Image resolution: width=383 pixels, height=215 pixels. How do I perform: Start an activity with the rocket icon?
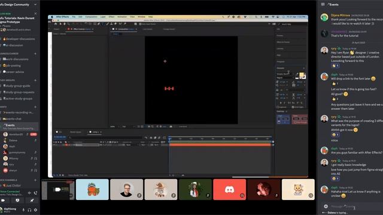[x=32, y=201]
